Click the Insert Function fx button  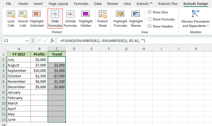[x=52, y=41]
